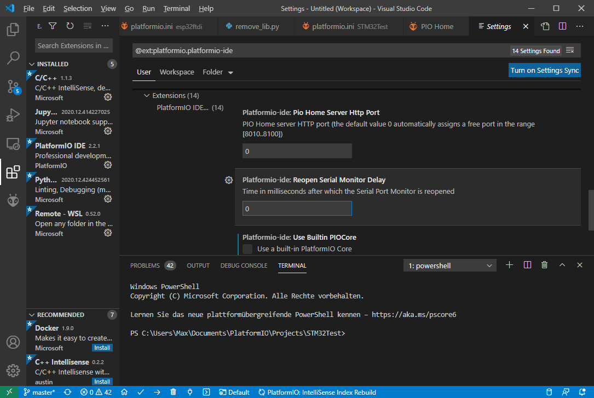Open settings JSON file icon
The height and width of the screenshot is (398, 594).
click(x=545, y=26)
